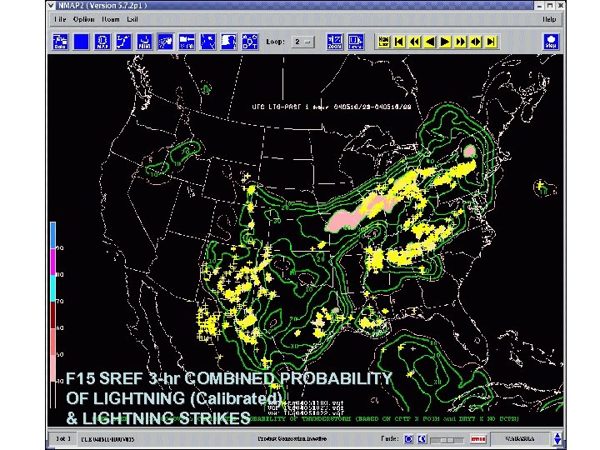Click the Stop loop button
Image resolution: width=600 pixels, height=450 pixels.
pos(551,42)
